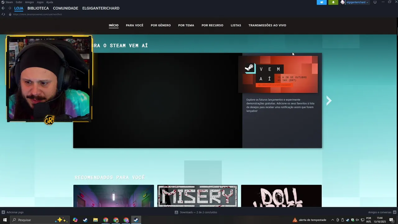Expand the hidden system tray icons
398x224 pixels.
(332, 220)
